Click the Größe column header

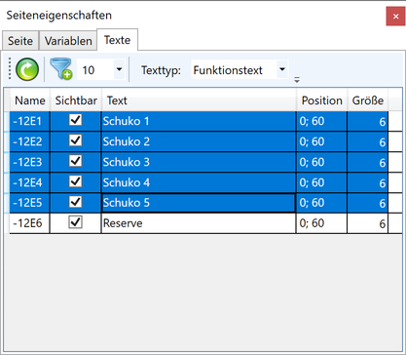click(x=368, y=100)
